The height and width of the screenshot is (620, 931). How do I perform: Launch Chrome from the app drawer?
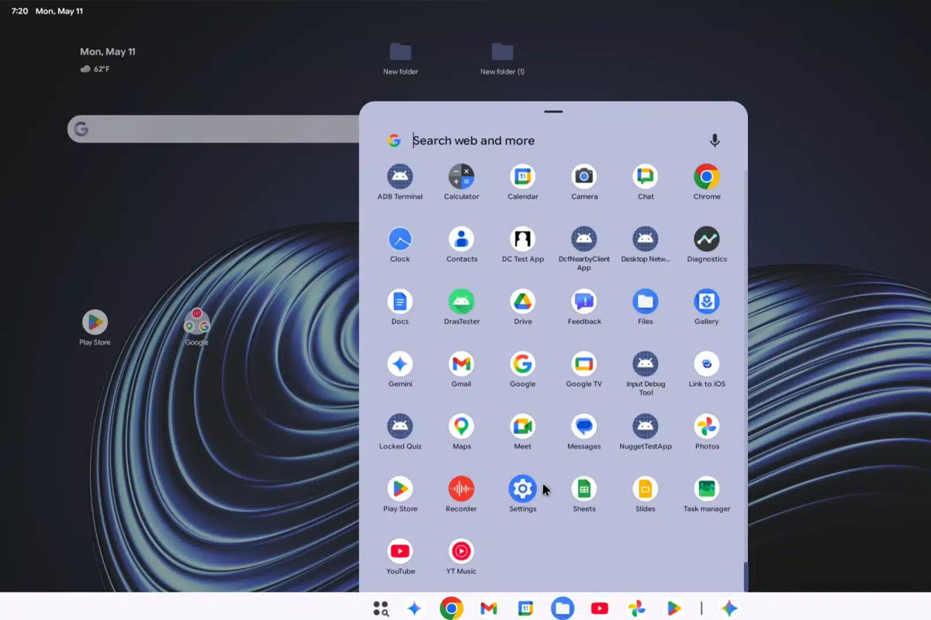point(706,177)
